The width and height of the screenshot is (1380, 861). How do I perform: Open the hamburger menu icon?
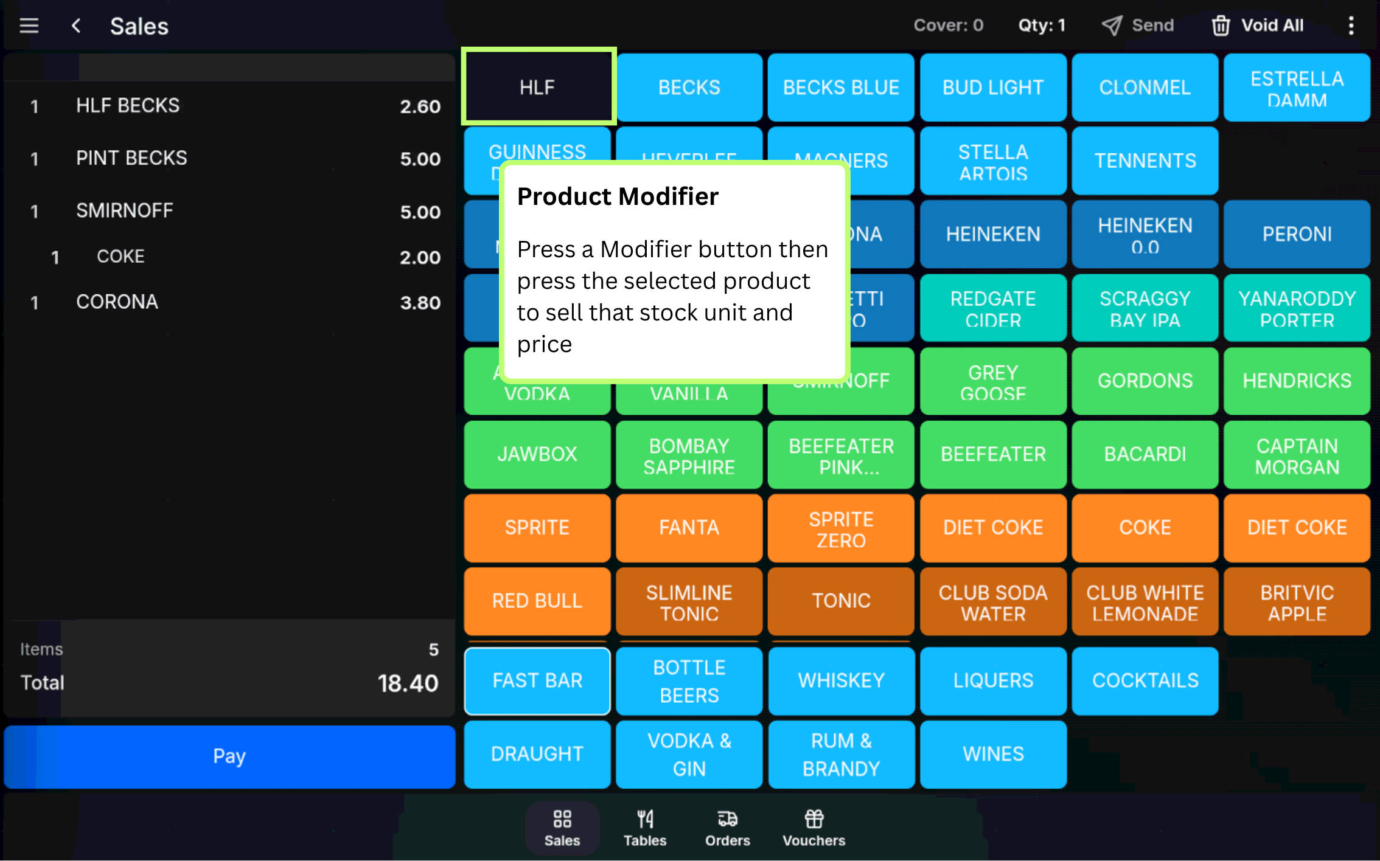tap(29, 26)
